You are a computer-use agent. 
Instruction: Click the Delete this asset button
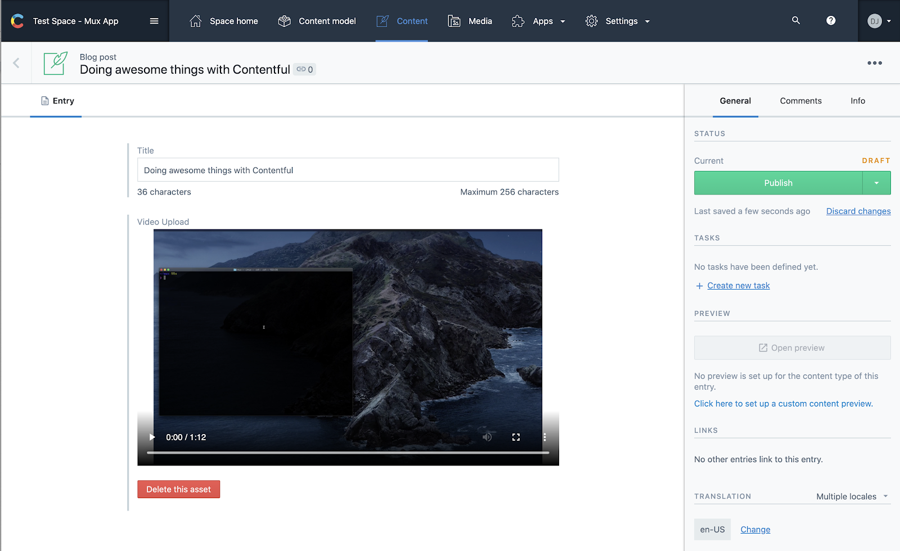pyautogui.click(x=178, y=489)
